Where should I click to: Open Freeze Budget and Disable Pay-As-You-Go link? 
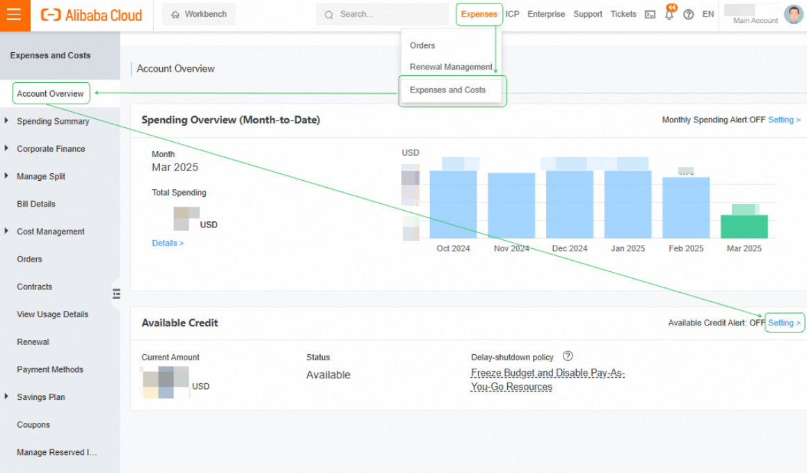[548, 380]
